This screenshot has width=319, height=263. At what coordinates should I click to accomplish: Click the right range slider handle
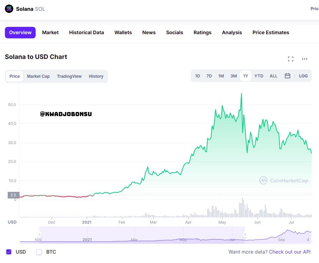click(x=245, y=235)
